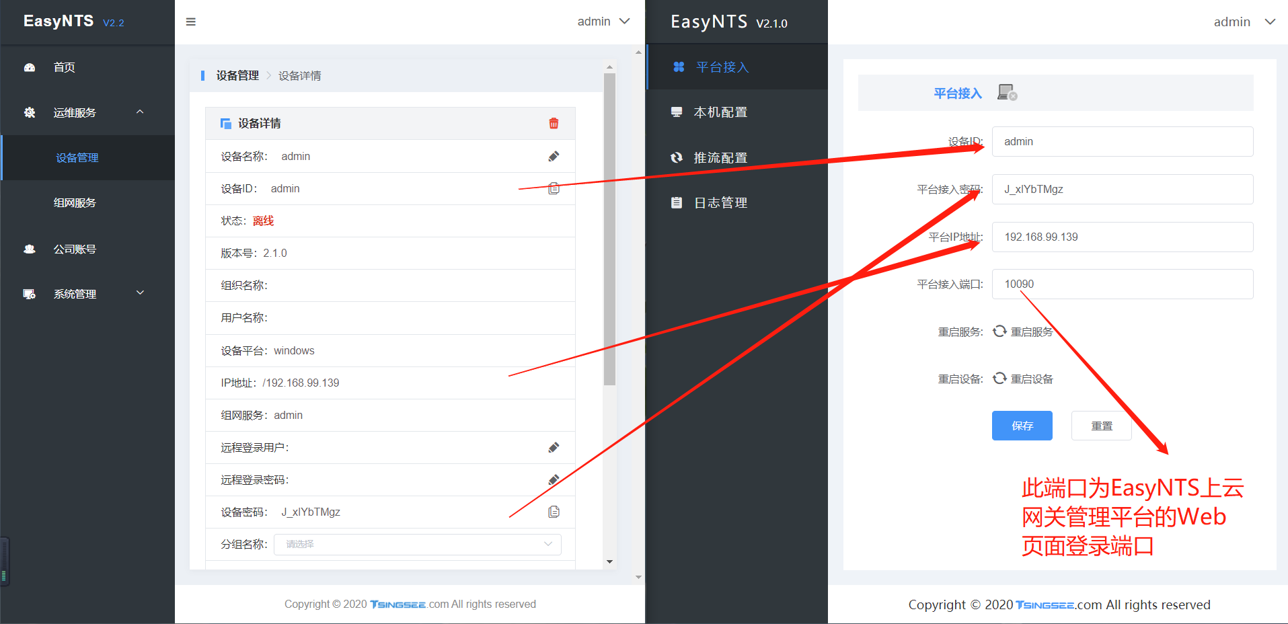The image size is (1288, 624).
Task: Click the home dashboard icon in sidebar
Action: [x=30, y=67]
